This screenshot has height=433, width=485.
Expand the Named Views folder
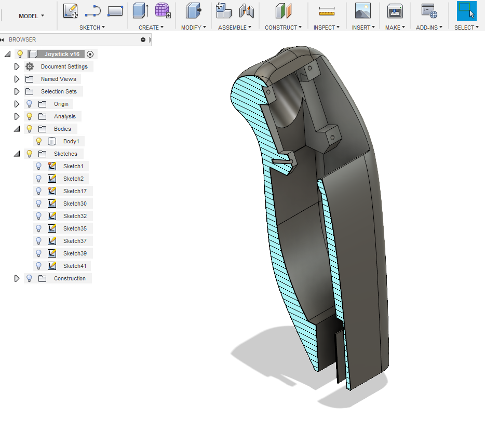click(17, 79)
